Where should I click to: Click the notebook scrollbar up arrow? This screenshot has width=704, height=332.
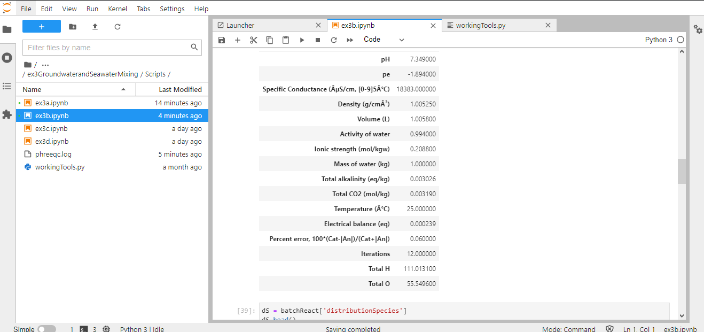click(682, 52)
